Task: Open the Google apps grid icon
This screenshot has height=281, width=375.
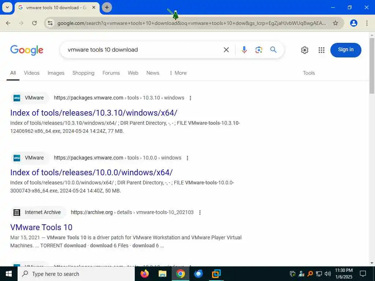Action: (x=322, y=50)
